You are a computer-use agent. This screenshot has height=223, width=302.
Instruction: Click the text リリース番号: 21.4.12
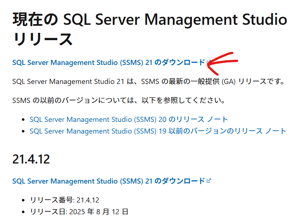pyautogui.click(x=65, y=200)
